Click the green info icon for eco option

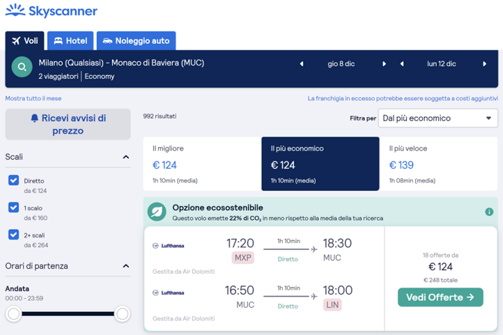[x=489, y=212]
